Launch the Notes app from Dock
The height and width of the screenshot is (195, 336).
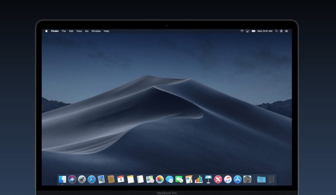tap(130, 179)
